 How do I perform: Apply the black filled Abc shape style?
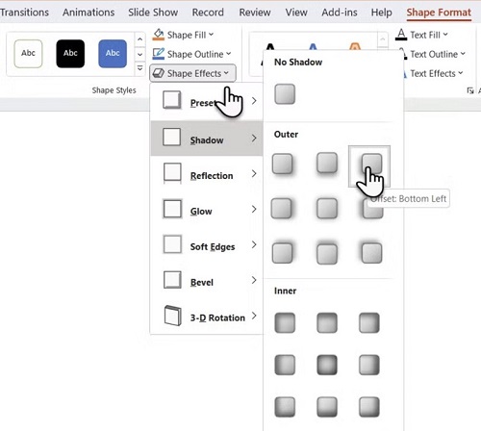coord(70,54)
